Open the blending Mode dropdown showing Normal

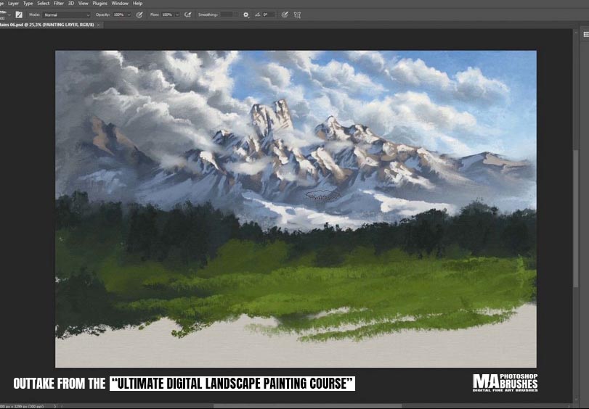[66, 15]
